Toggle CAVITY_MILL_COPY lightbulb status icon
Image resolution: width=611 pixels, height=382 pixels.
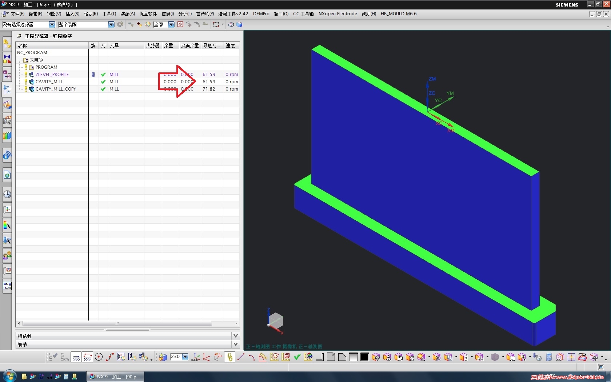26,89
